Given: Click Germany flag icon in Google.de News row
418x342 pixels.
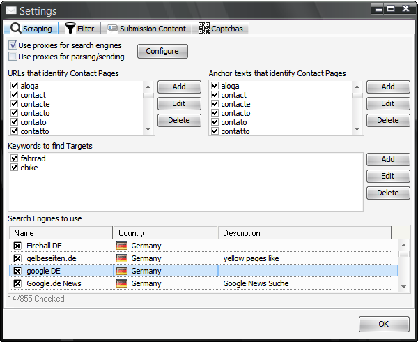Looking at the screenshot, I should pos(122,283).
